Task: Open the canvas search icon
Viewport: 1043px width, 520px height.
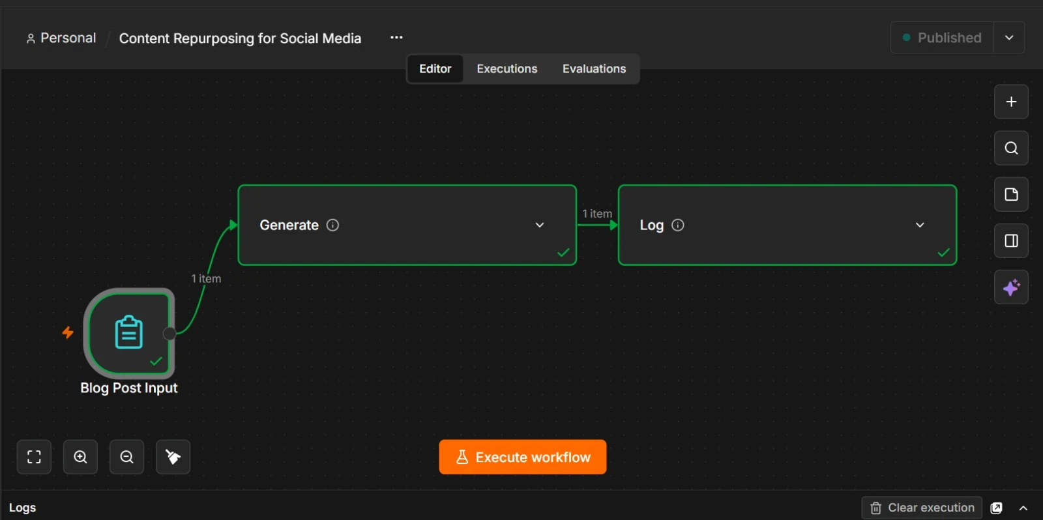Action: pos(1011,148)
